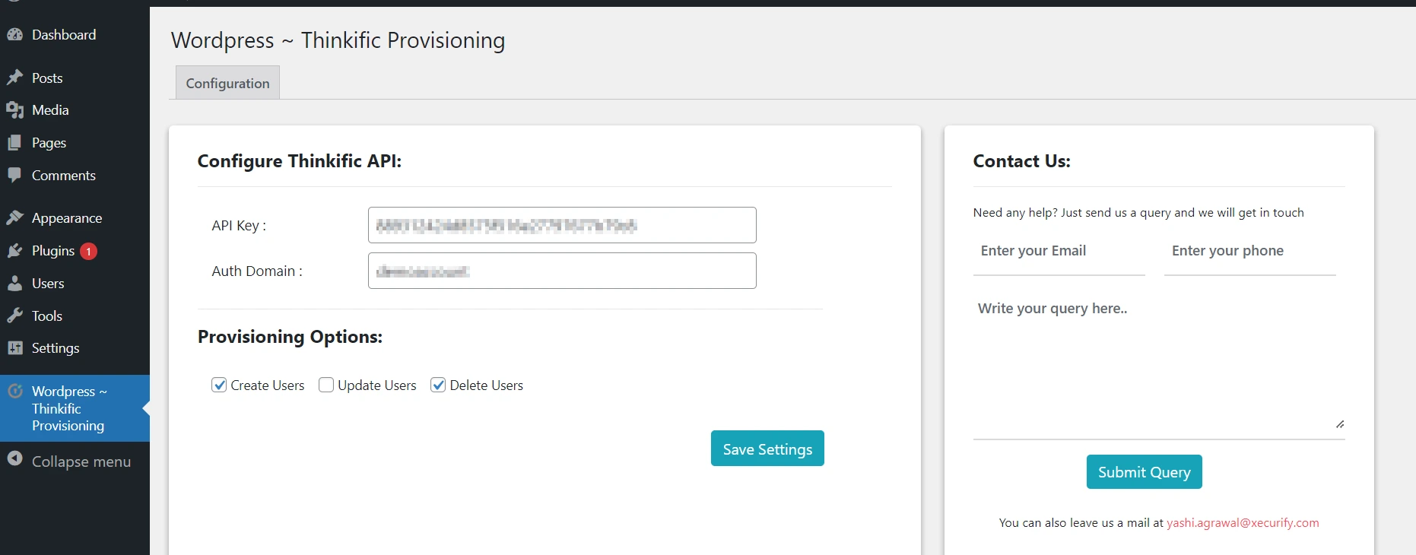The width and height of the screenshot is (1416, 555).
Task: Open the Posts menu label
Action: coord(47,78)
